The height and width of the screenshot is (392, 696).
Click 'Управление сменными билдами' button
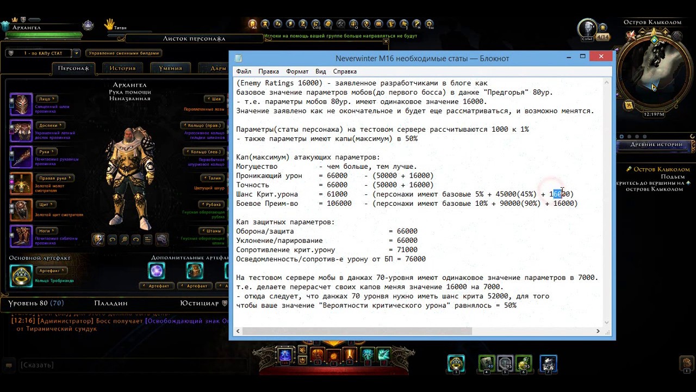(124, 53)
